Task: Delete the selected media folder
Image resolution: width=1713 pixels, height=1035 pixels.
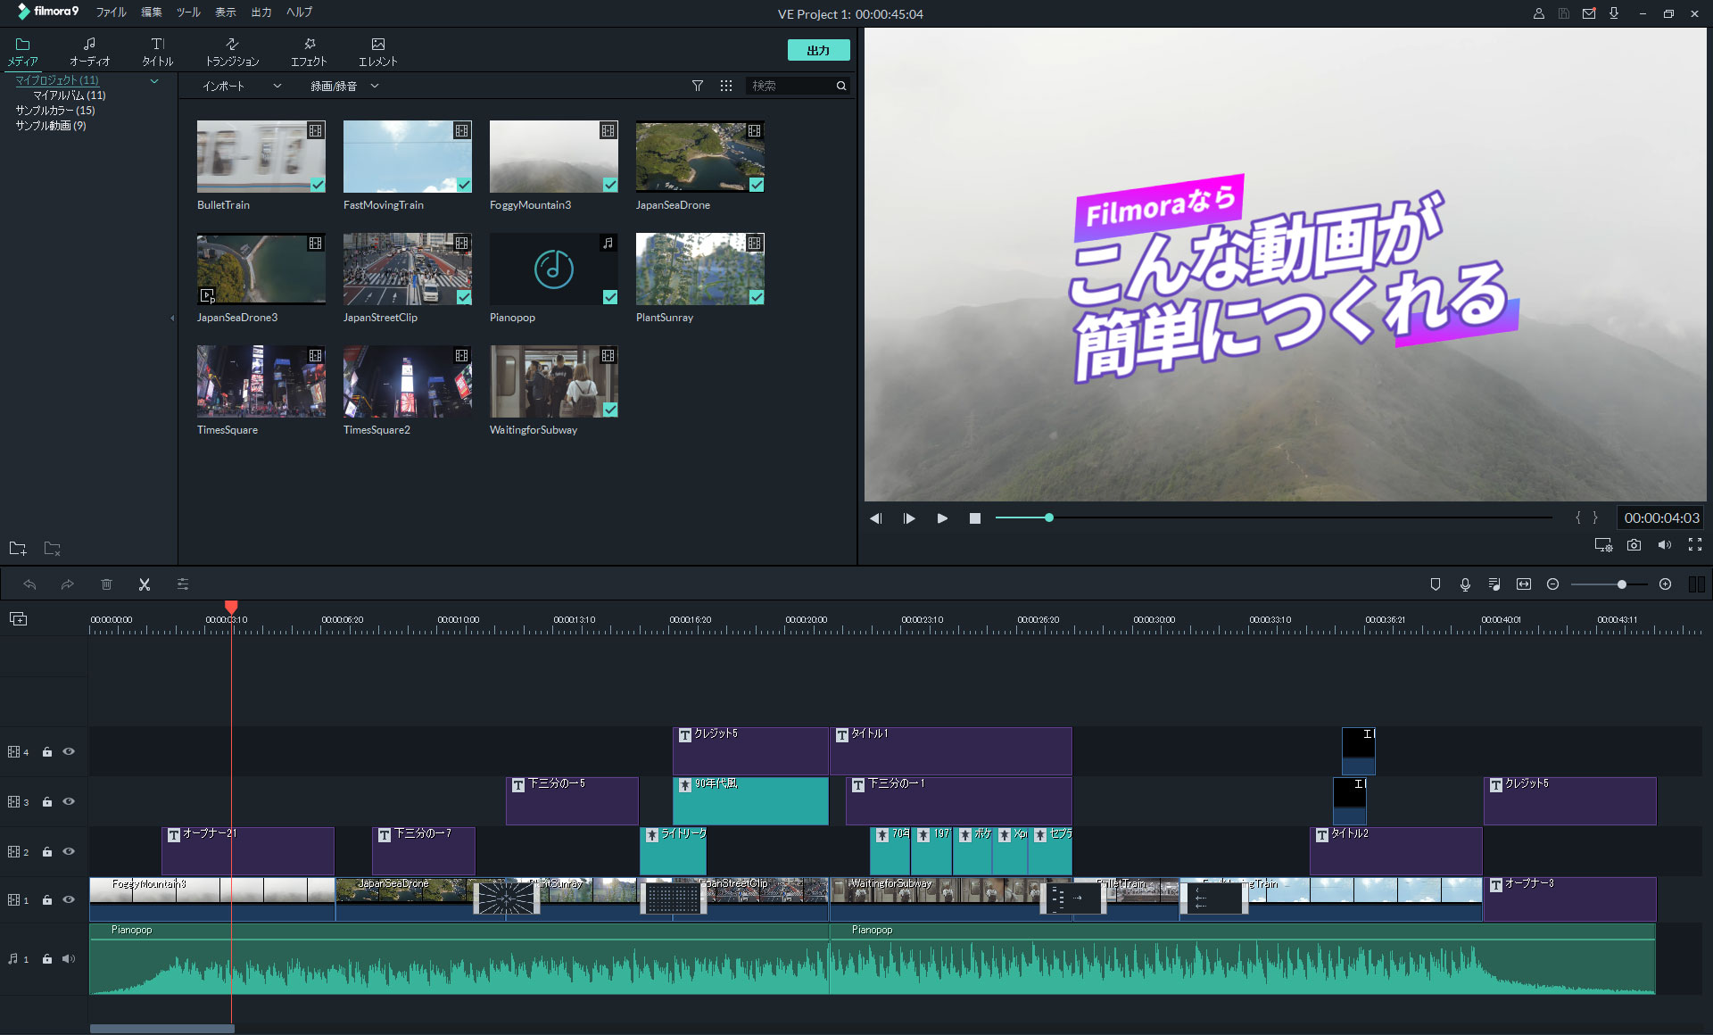Action: pos(52,548)
